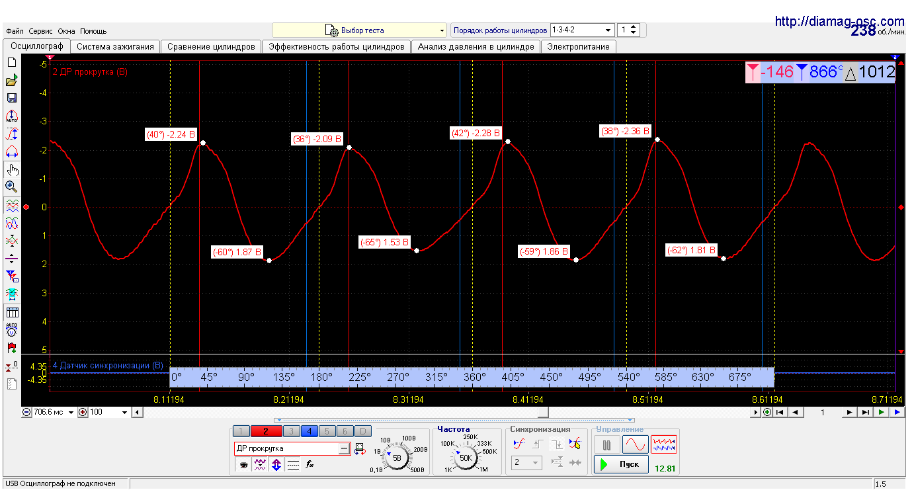Enable channel 3 button
The image size is (914, 492).
(291, 431)
